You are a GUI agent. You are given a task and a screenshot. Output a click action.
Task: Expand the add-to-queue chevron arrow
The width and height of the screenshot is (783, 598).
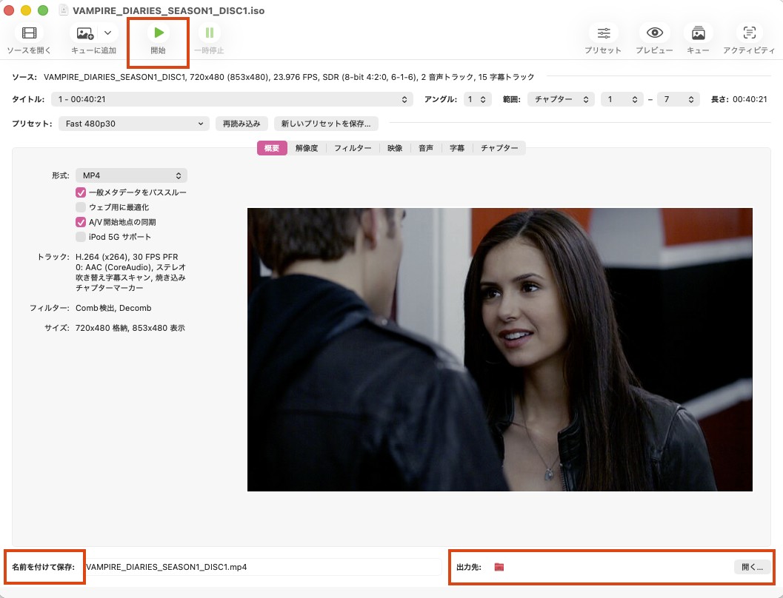(108, 33)
